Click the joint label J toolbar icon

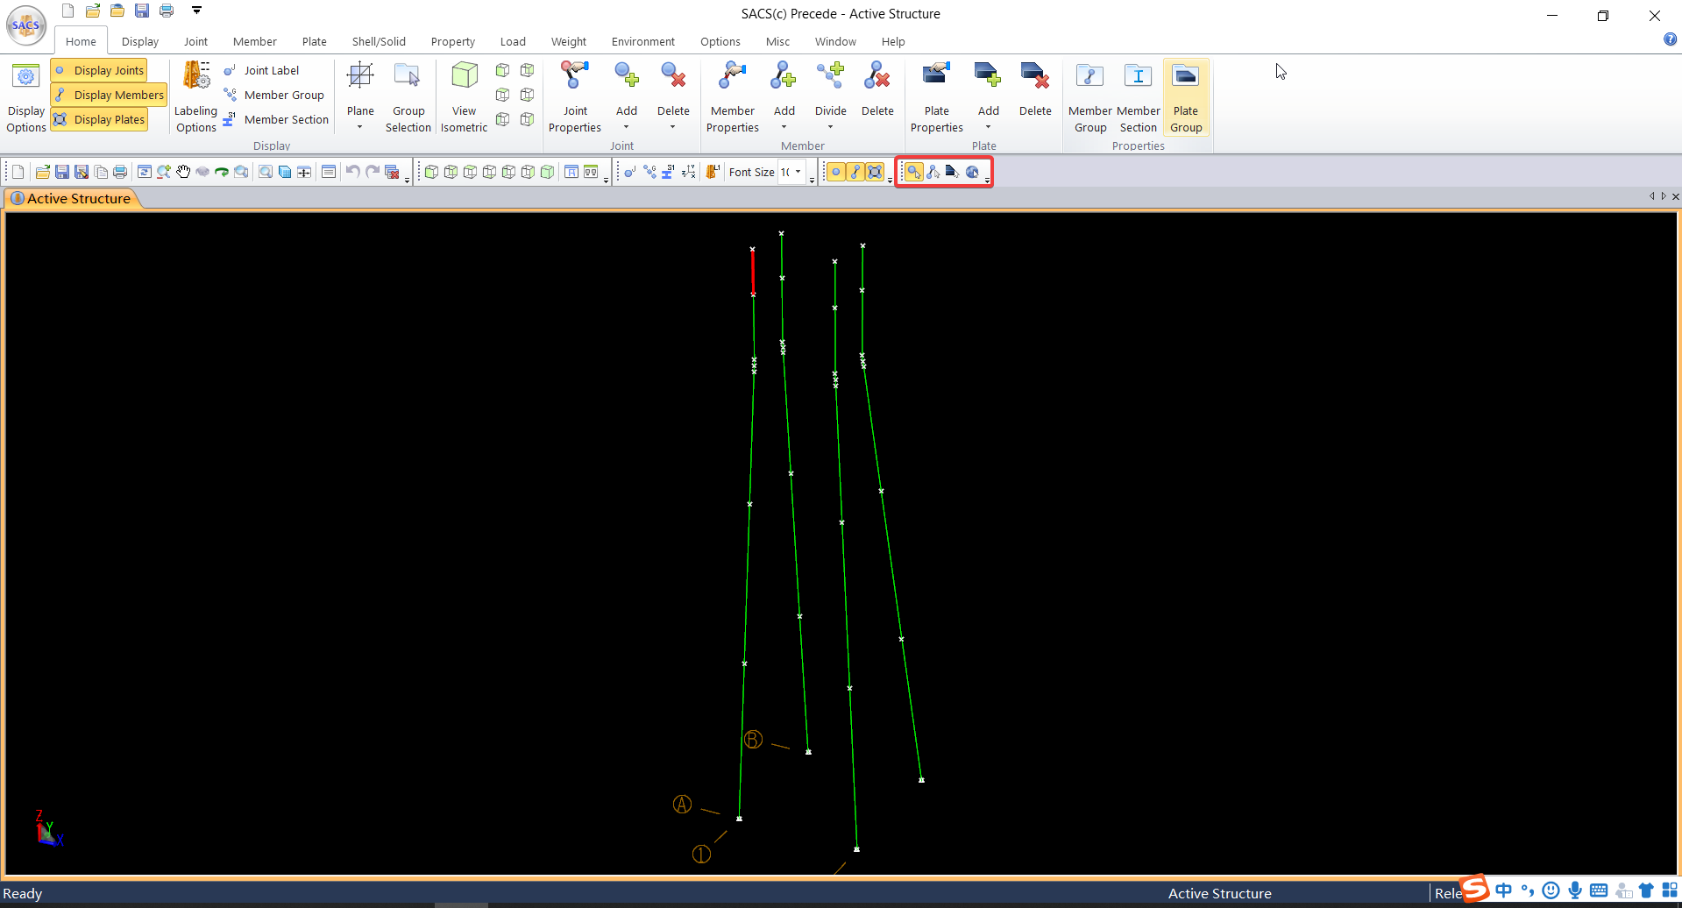[x=630, y=172]
